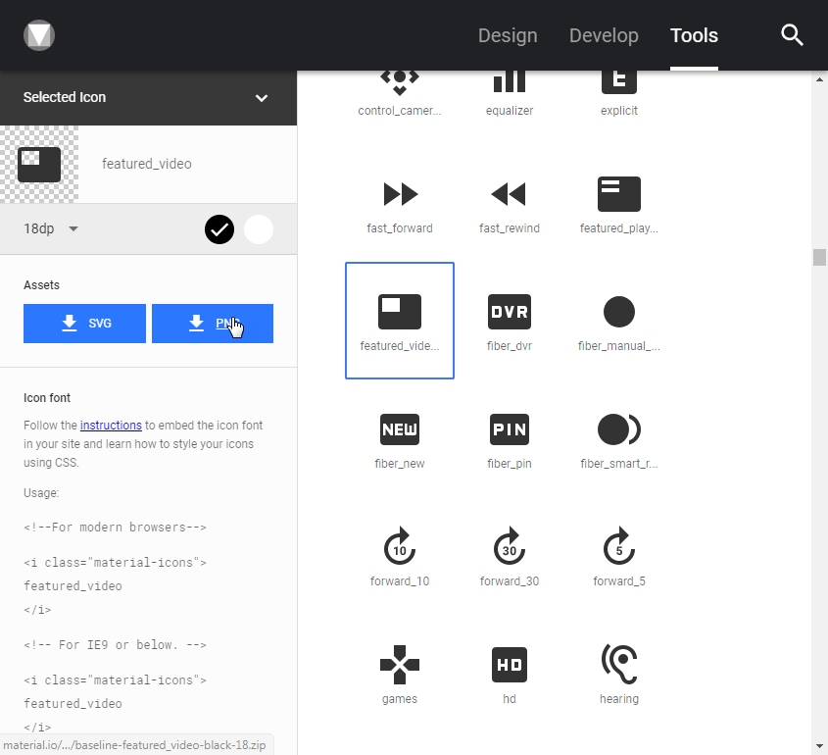This screenshot has width=828, height=755.
Task: Enable the black icon color option
Action: (219, 229)
